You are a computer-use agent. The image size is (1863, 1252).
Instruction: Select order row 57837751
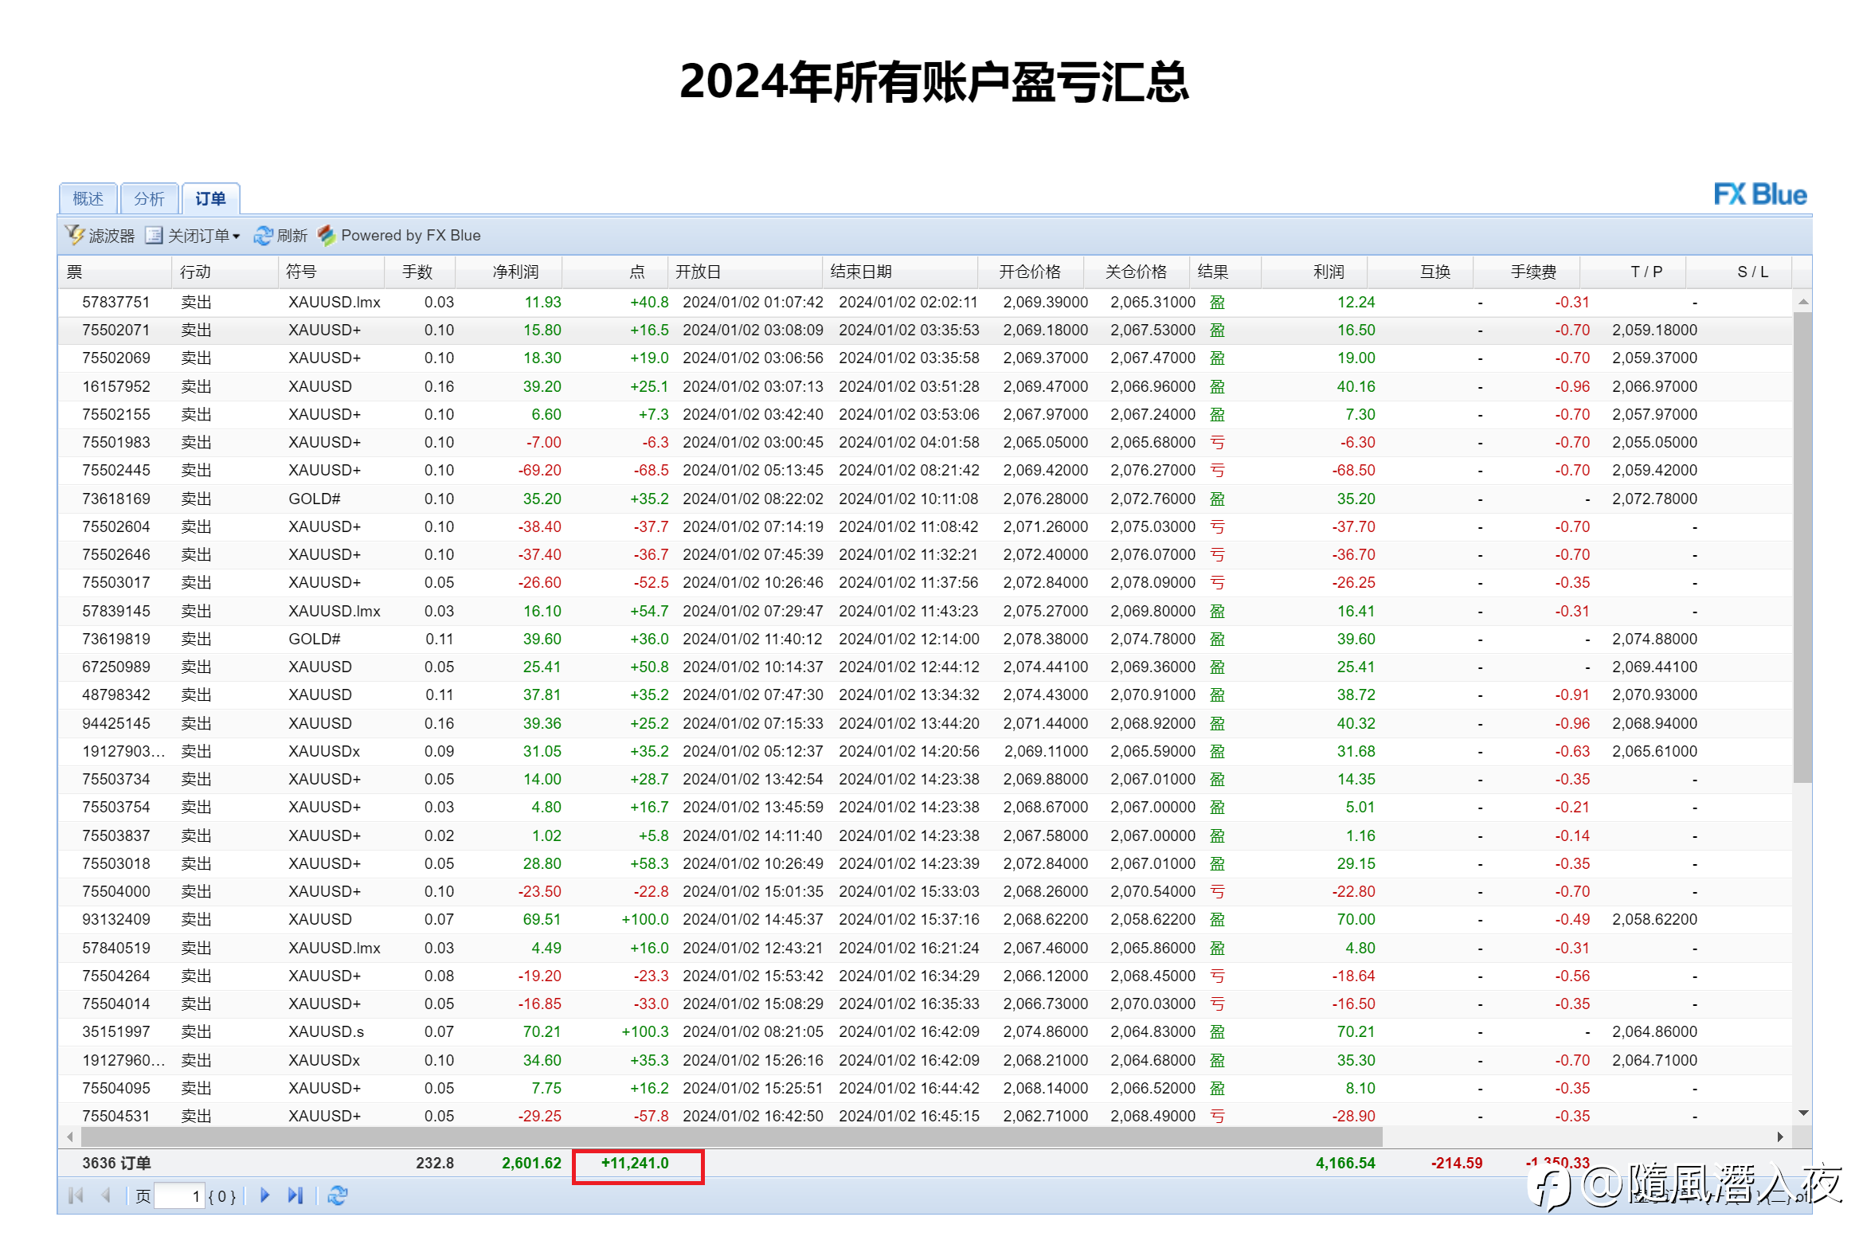[925, 302]
